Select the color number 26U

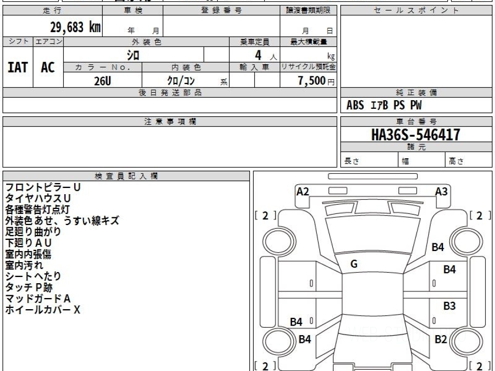tap(102, 81)
